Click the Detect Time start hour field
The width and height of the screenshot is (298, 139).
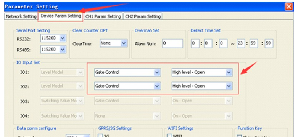click(x=195, y=43)
